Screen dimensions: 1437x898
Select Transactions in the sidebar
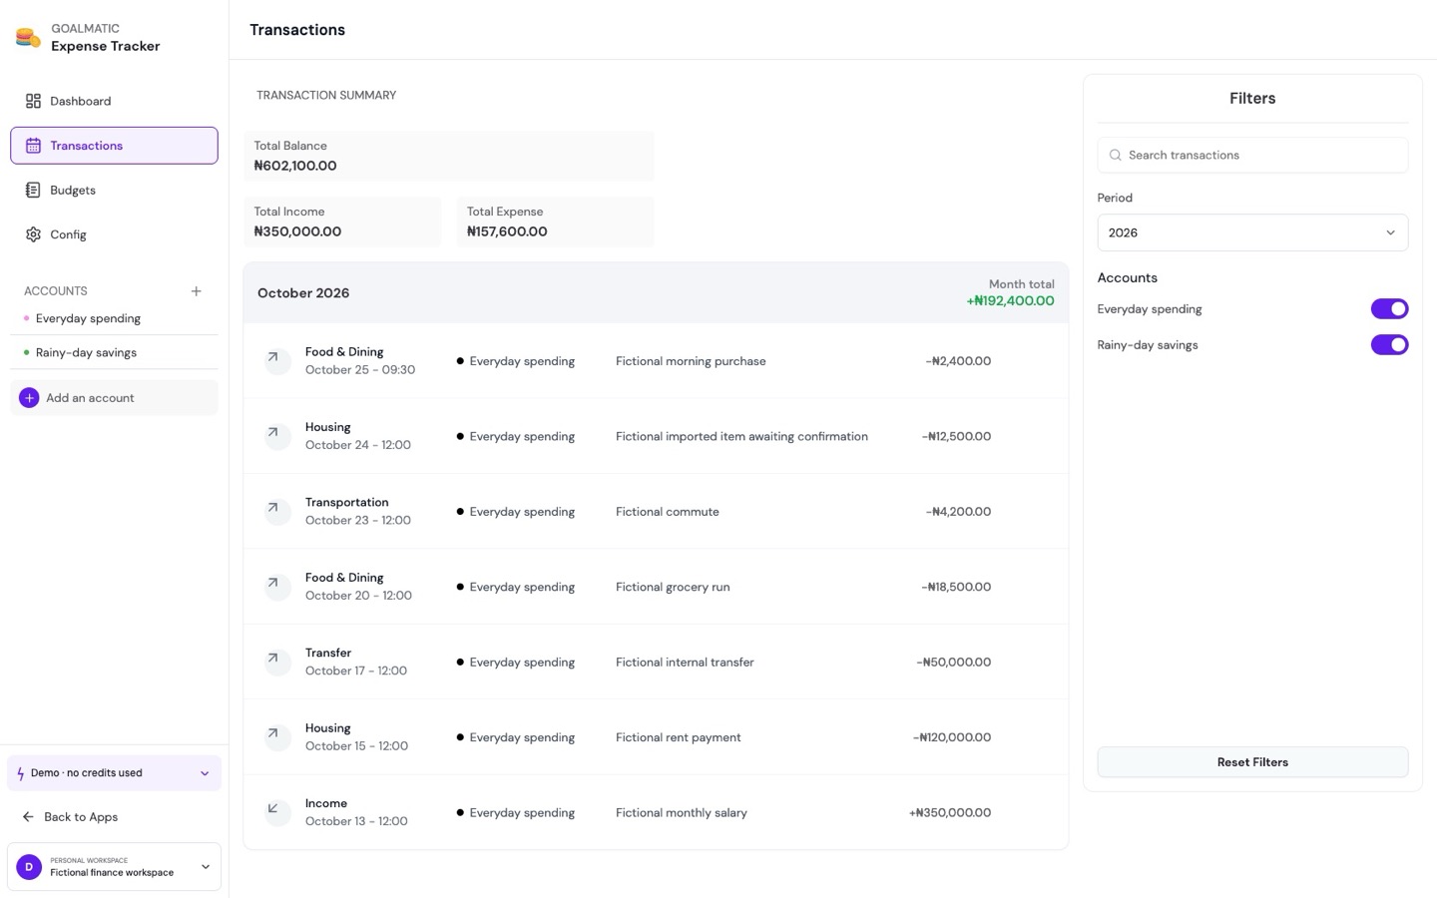pos(114,146)
